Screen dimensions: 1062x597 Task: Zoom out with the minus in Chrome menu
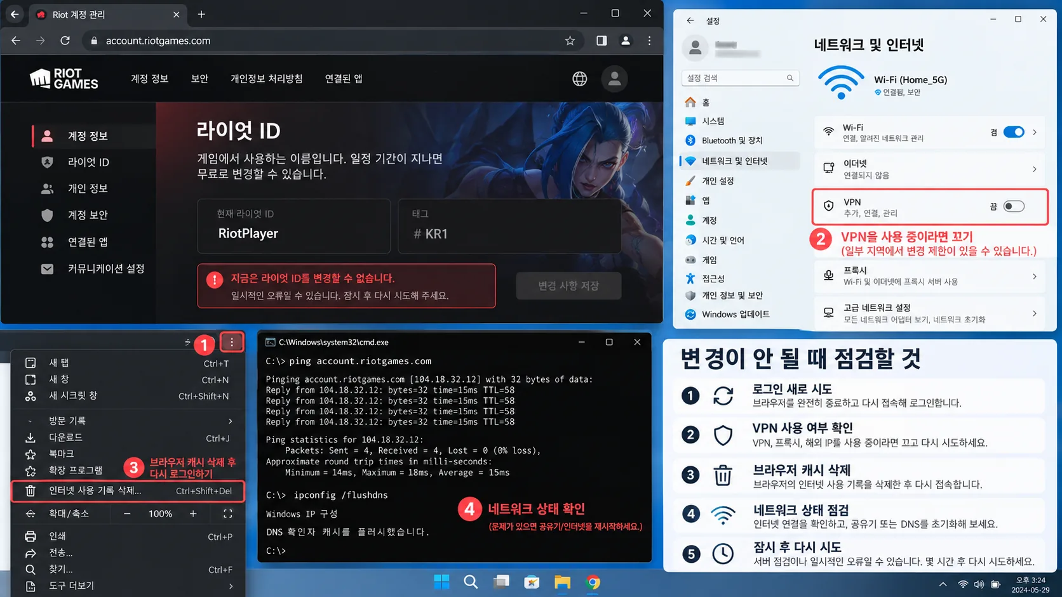point(127,514)
